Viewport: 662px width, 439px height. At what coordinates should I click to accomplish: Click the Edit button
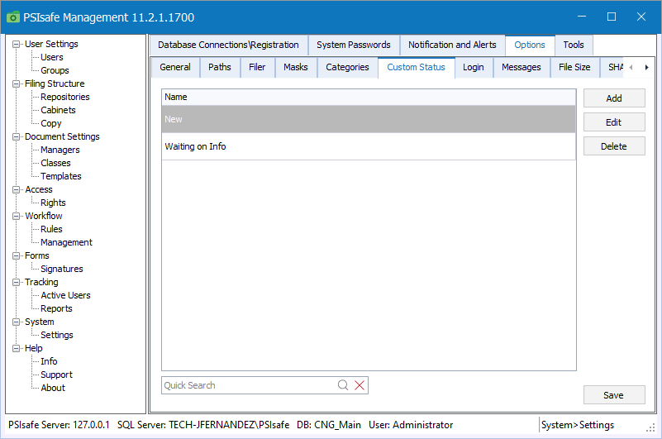614,122
